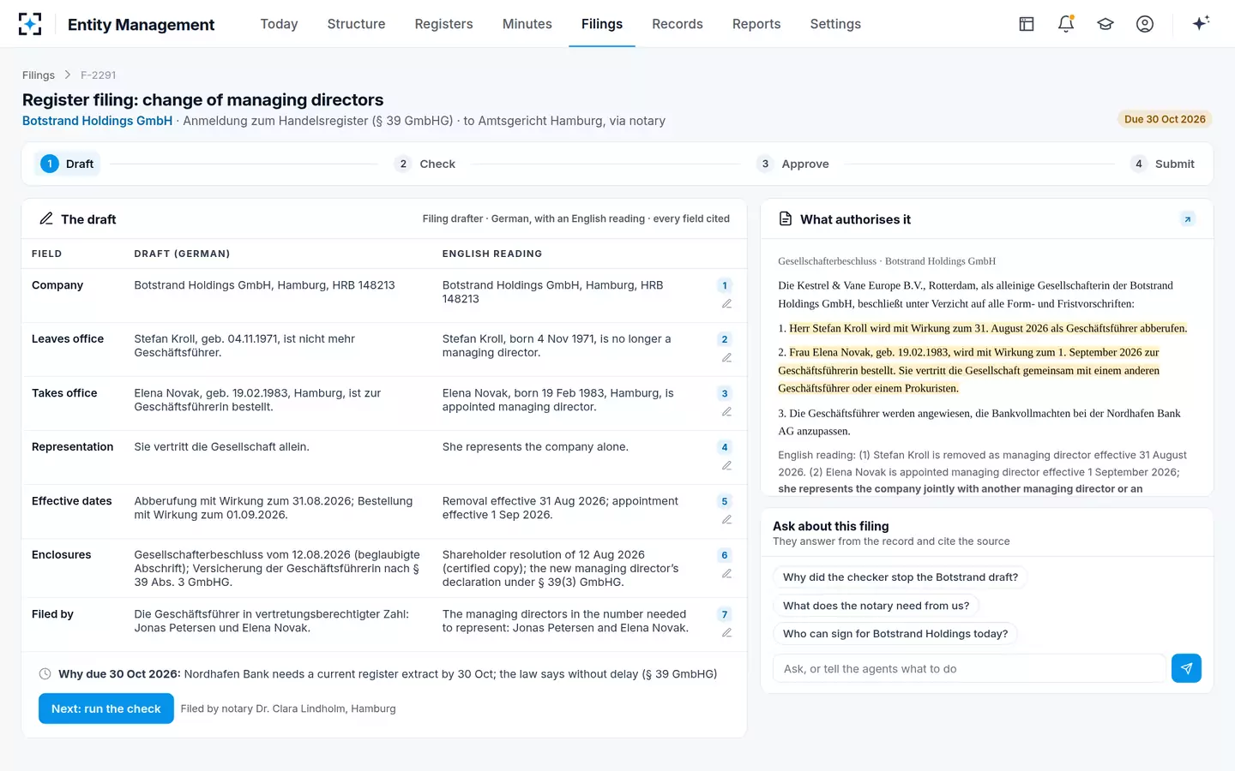
Task: Click the Entity Management logo icon
Action: pyautogui.click(x=30, y=24)
